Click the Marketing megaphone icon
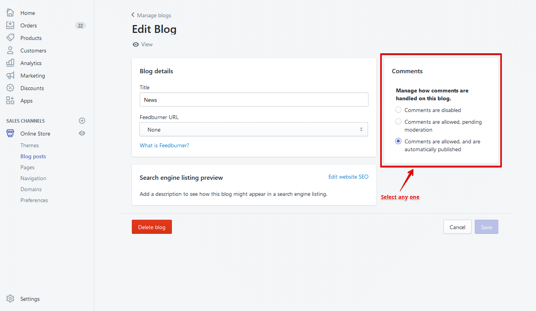The image size is (536, 311). click(10, 75)
